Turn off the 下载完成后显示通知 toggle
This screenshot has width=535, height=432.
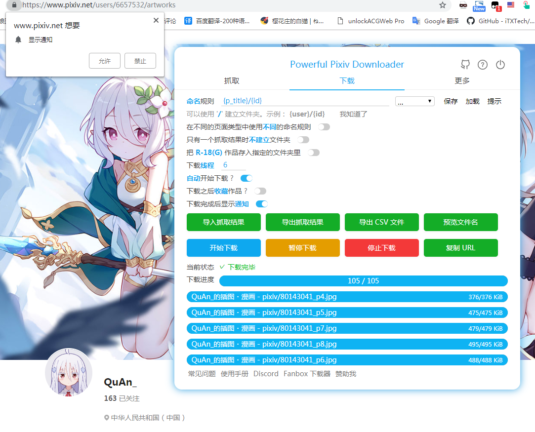coord(262,203)
